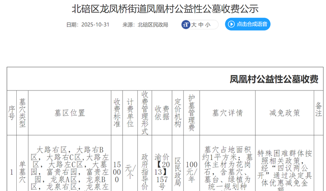Click the page title 北碚区龙凤桥街道凤凰村公益性公墓收费公示
The width and height of the screenshot is (326, 191).
click(x=165, y=9)
